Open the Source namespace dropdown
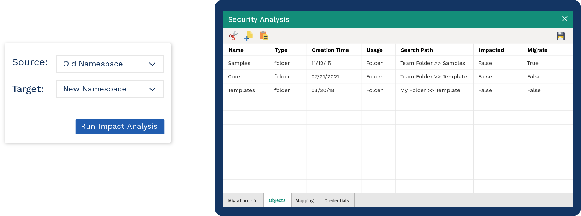The width and height of the screenshot is (581, 216). (x=110, y=64)
